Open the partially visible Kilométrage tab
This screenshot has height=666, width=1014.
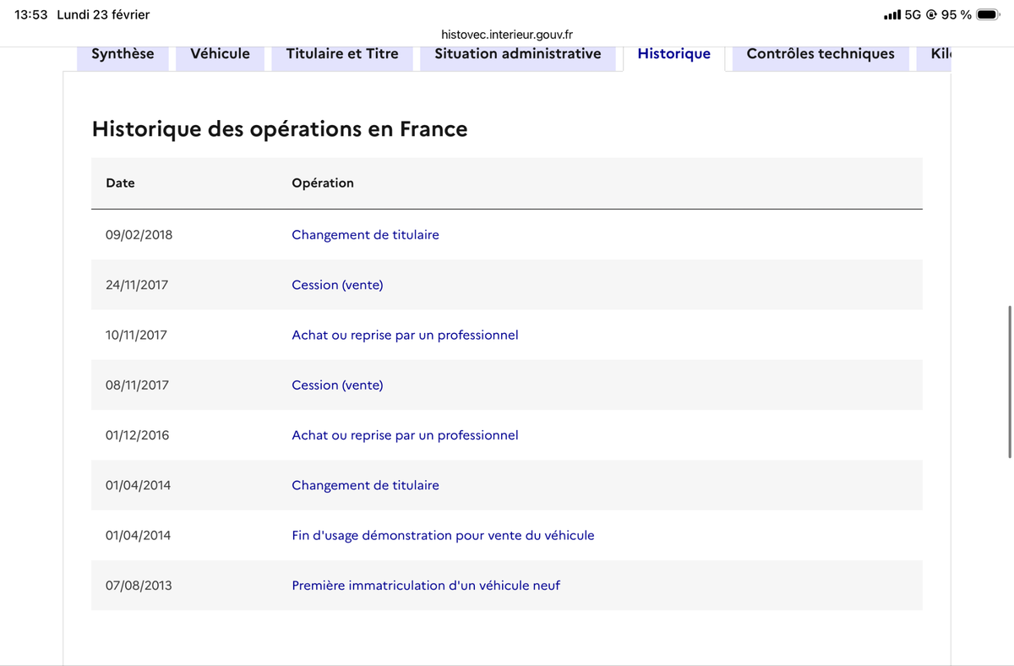[940, 54]
